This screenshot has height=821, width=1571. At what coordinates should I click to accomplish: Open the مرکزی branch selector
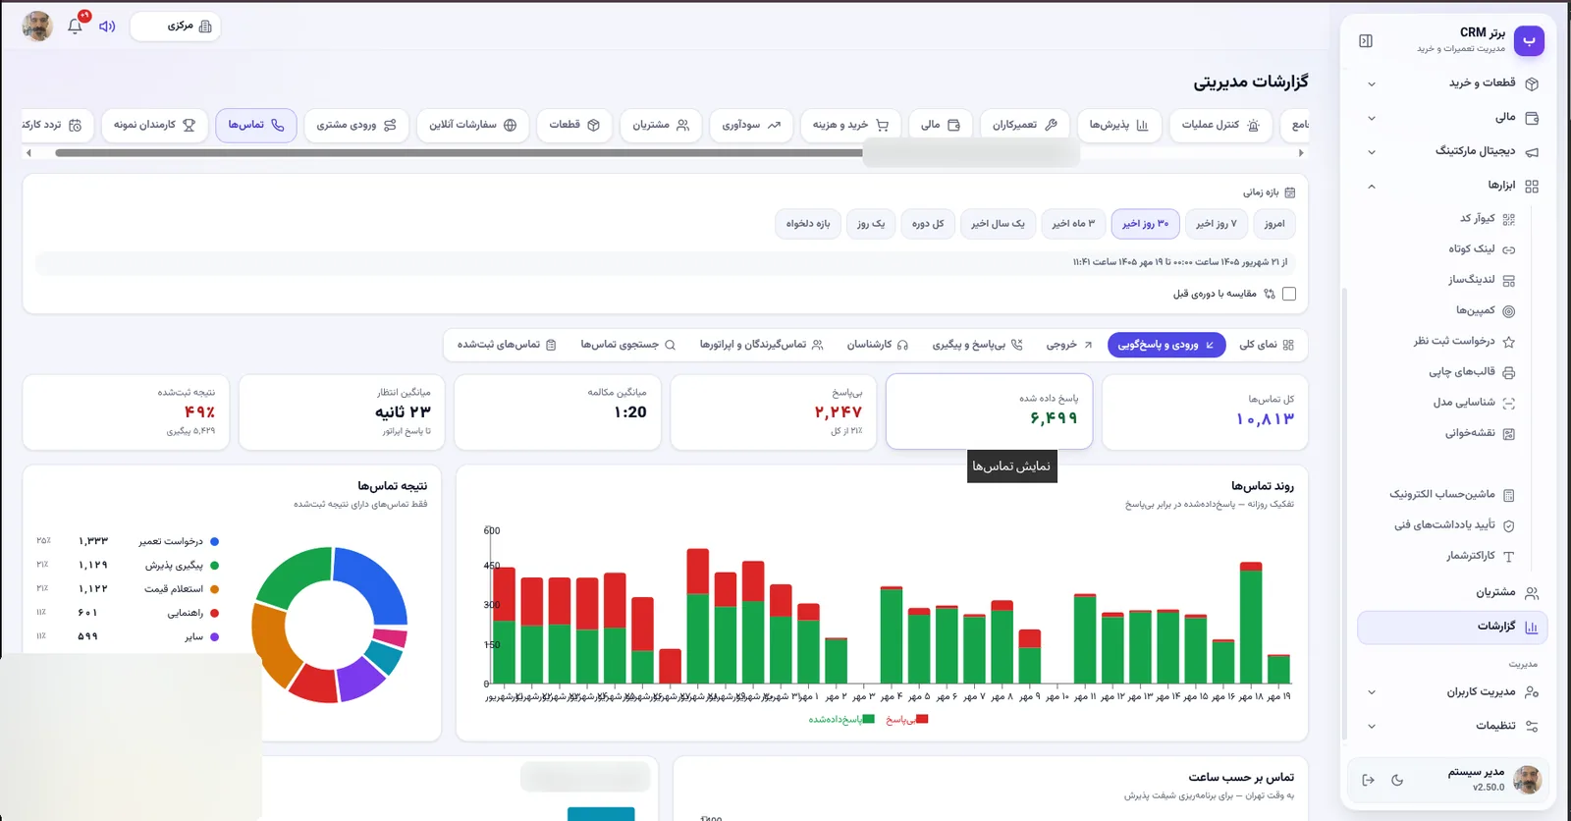(x=176, y=27)
